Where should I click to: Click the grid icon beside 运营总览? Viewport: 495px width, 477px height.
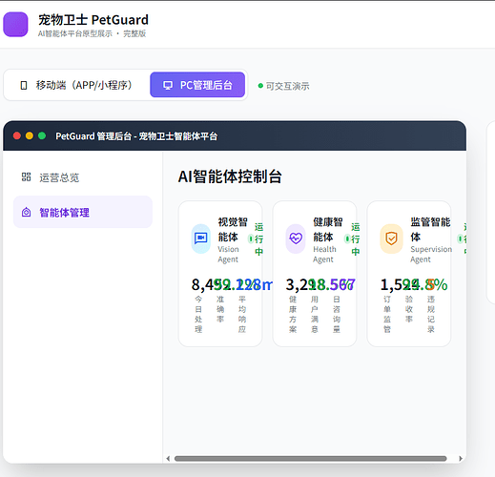(26, 177)
